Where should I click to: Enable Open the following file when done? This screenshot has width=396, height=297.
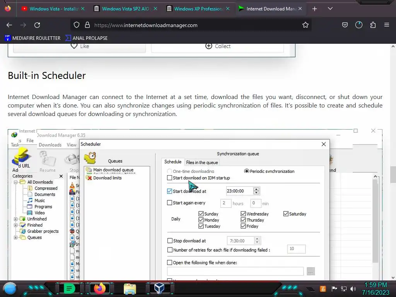click(170, 263)
